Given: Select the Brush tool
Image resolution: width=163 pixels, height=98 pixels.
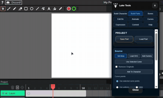Looking at the screenshot, I should 9,9.
